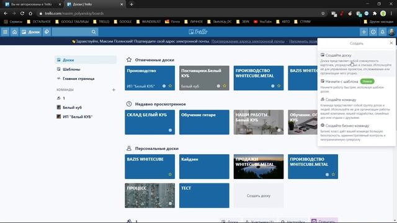The width and height of the screenshot is (397, 223).
Task: Open the ЛИЧНОЕ bookmarks folder
Action: (x=194, y=22)
